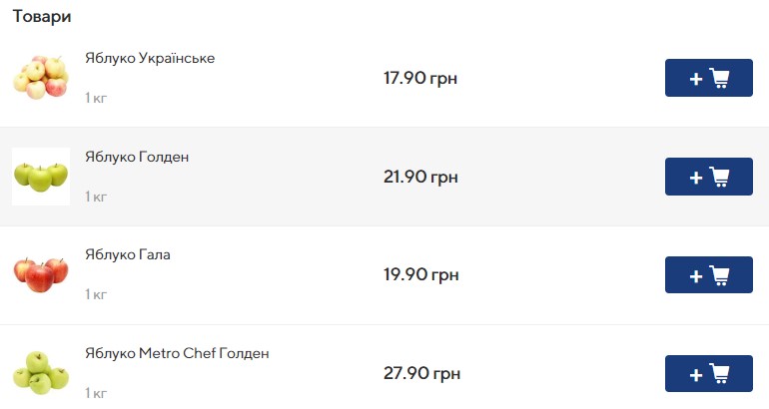The width and height of the screenshot is (769, 409).
Task: Open the Яблуко Українське product title
Action: [150, 58]
